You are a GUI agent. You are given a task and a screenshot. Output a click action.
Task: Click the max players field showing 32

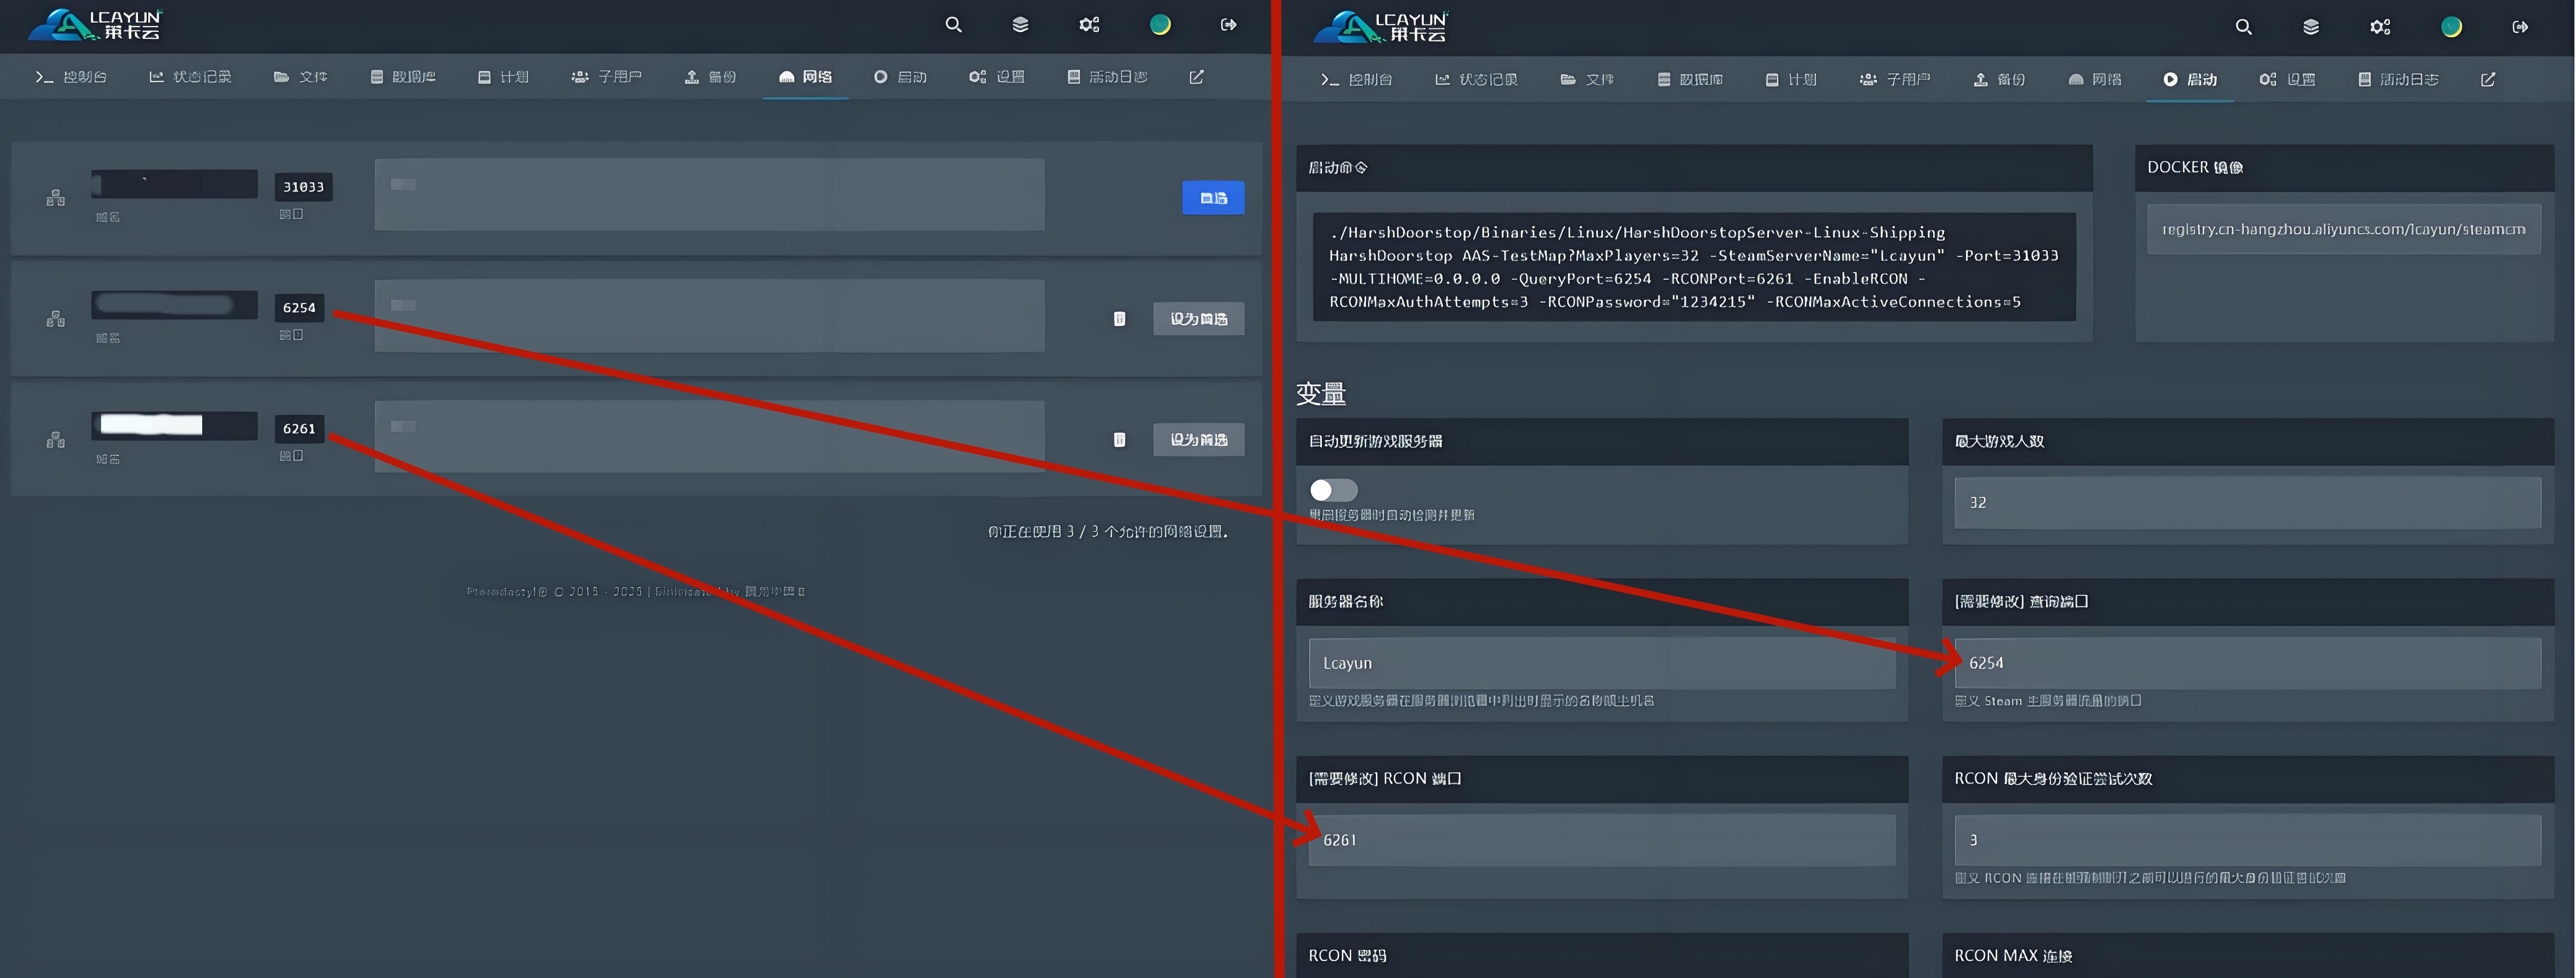(2247, 502)
